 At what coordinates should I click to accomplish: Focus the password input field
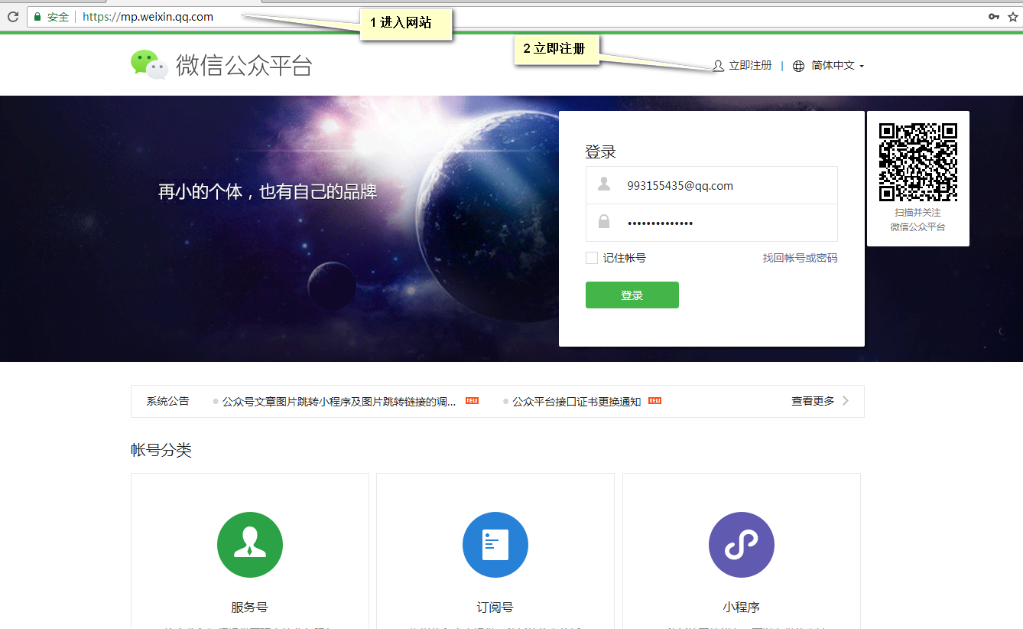point(712,223)
